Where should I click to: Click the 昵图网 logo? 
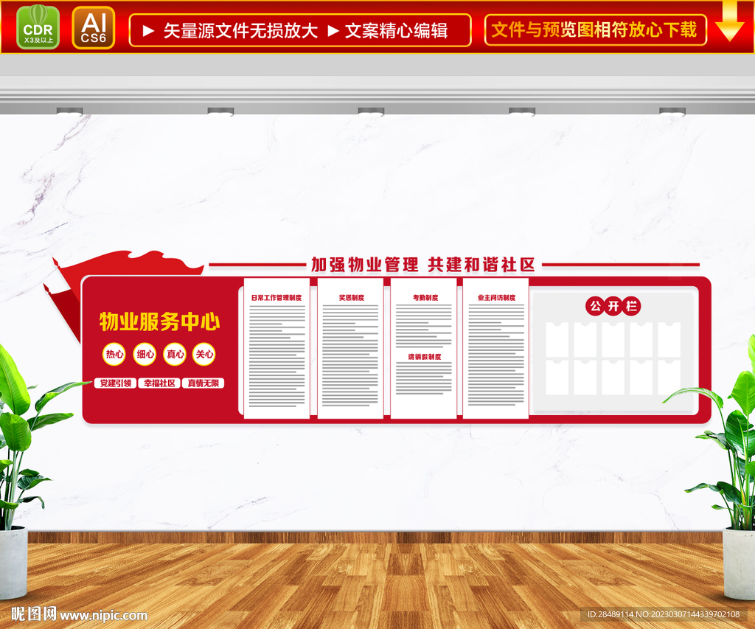[34, 614]
